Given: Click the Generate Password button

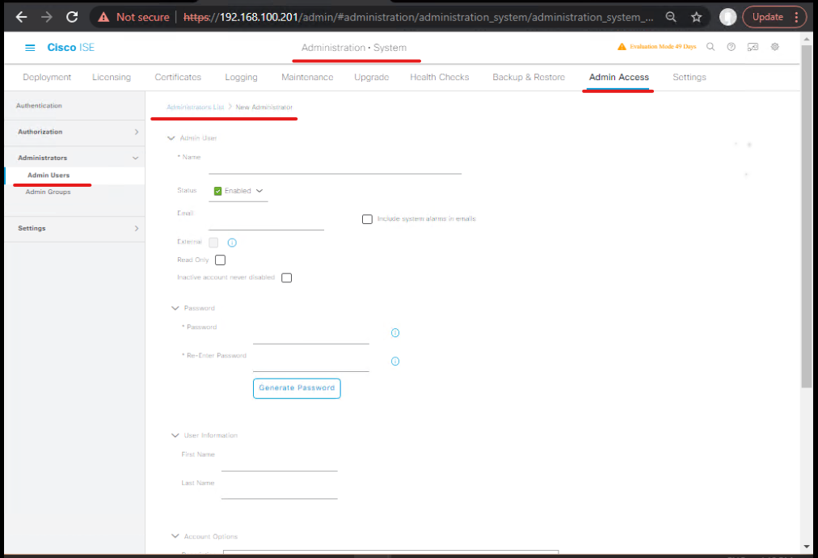Looking at the screenshot, I should pos(297,388).
